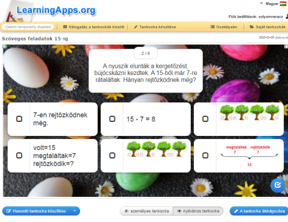Click the user profile icon
This screenshot has width=288, height=222.
click(287, 16)
